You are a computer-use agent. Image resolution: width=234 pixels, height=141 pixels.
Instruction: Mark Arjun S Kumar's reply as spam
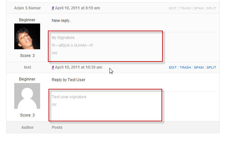(199, 8)
